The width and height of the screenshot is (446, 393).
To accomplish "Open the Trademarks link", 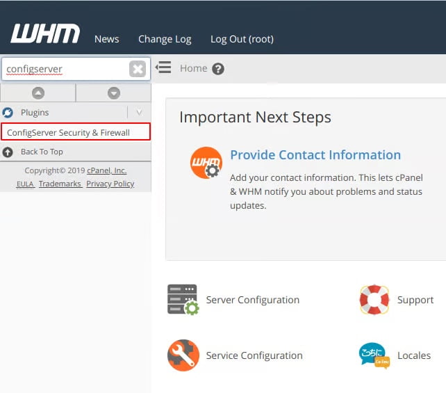I will (x=60, y=184).
